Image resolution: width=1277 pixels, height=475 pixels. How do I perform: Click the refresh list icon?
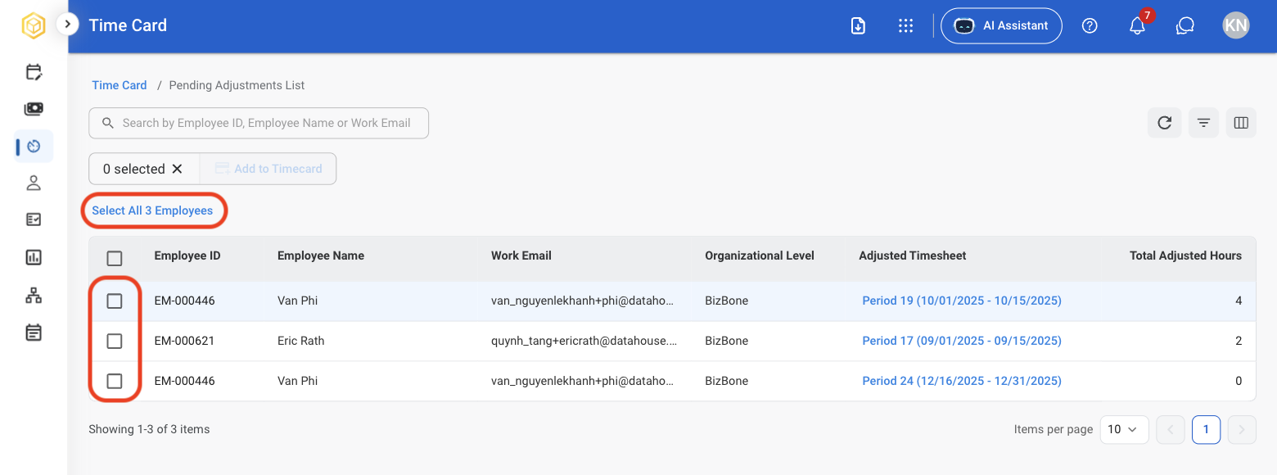1164,123
